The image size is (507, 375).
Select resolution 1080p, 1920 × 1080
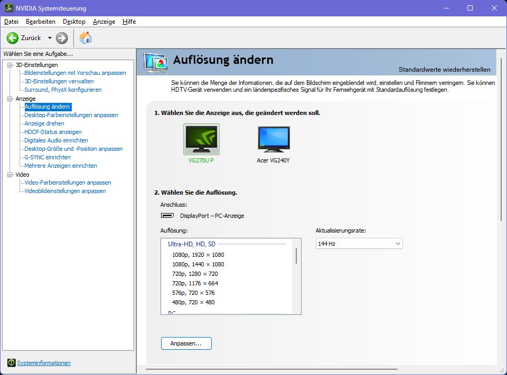pos(198,255)
